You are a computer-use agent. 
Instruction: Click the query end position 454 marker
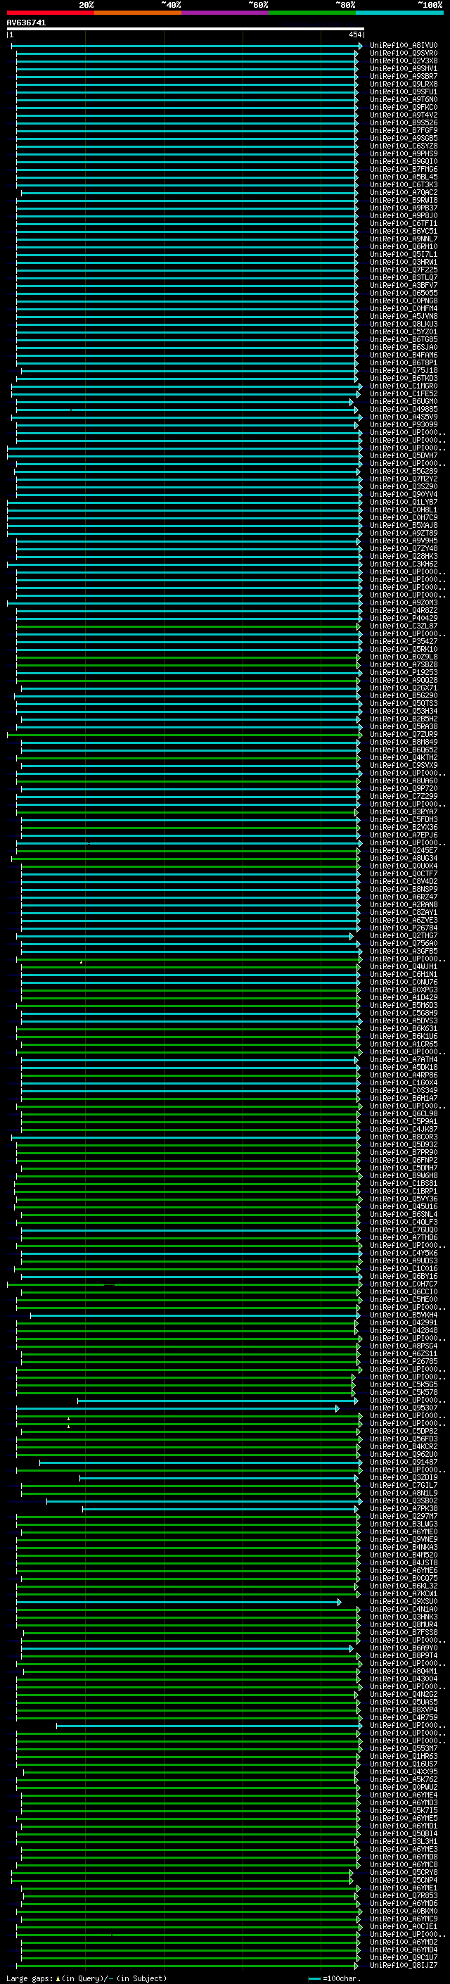tap(354, 34)
